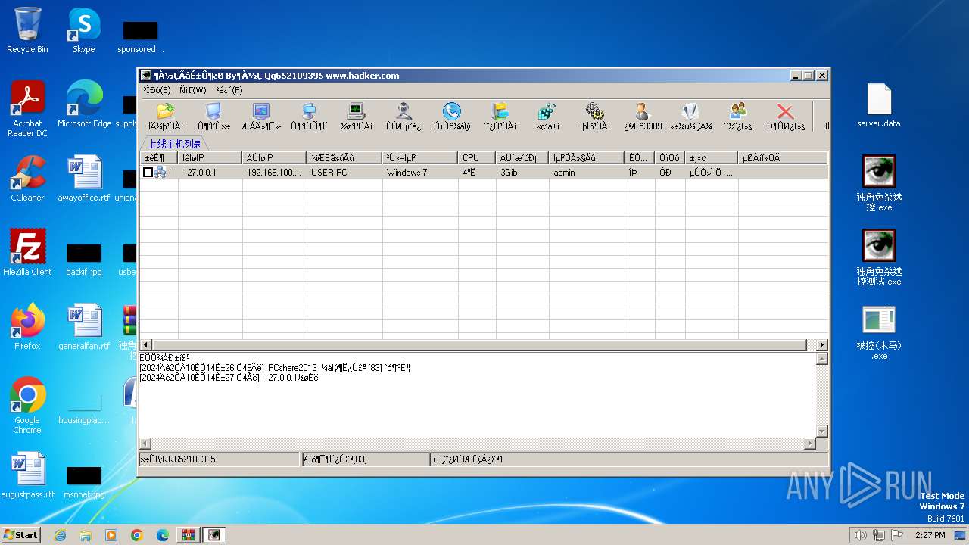Open Skype desktop shortcut
969x545 pixels.
(84, 30)
